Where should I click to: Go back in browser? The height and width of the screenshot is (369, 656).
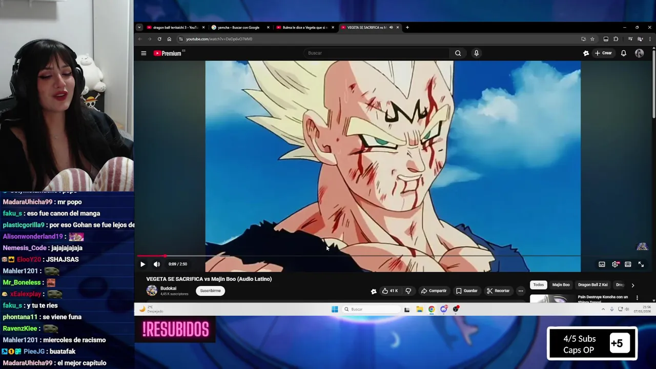140,39
